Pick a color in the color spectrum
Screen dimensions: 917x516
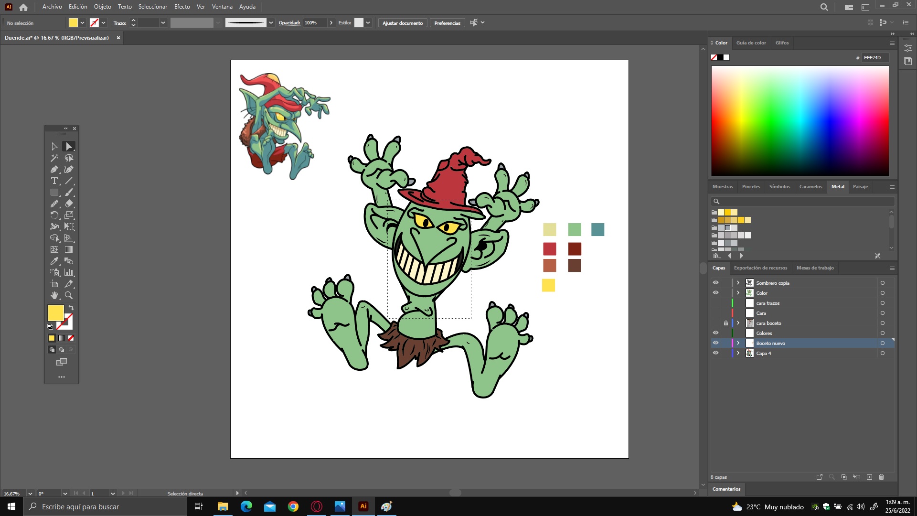pyautogui.click(x=800, y=121)
